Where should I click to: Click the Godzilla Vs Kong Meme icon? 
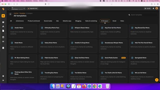[72, 43]
